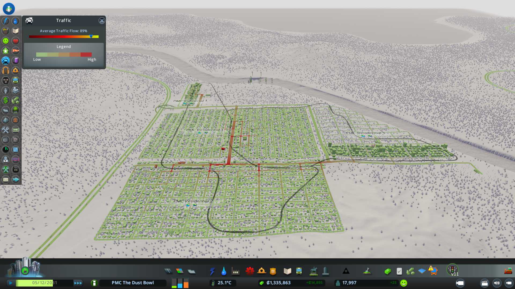Expand the Zoning tool panel

click(180, 271)
